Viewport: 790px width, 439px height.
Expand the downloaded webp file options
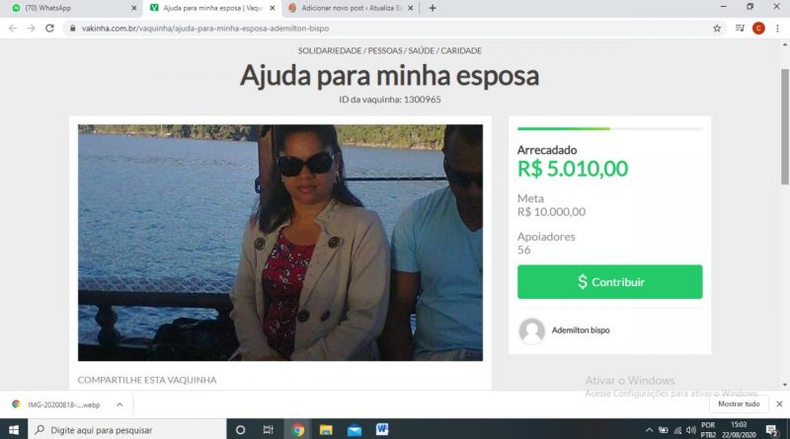119,404
